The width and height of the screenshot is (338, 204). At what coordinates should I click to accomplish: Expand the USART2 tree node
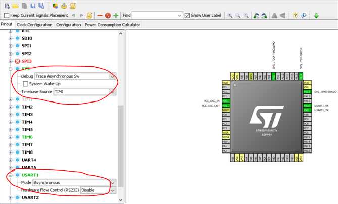tap(10, 198)
